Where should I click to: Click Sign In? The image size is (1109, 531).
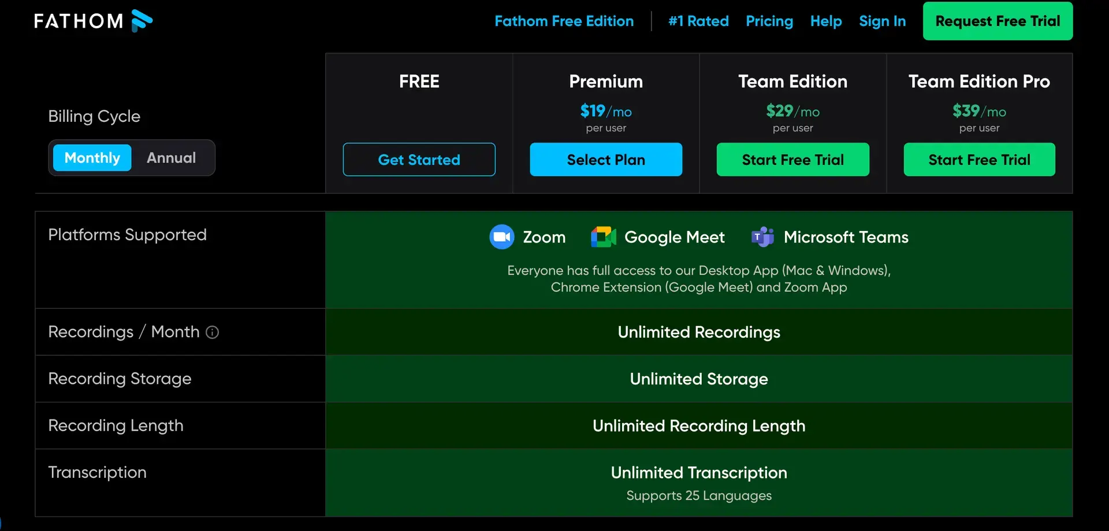tap(882, 21)
